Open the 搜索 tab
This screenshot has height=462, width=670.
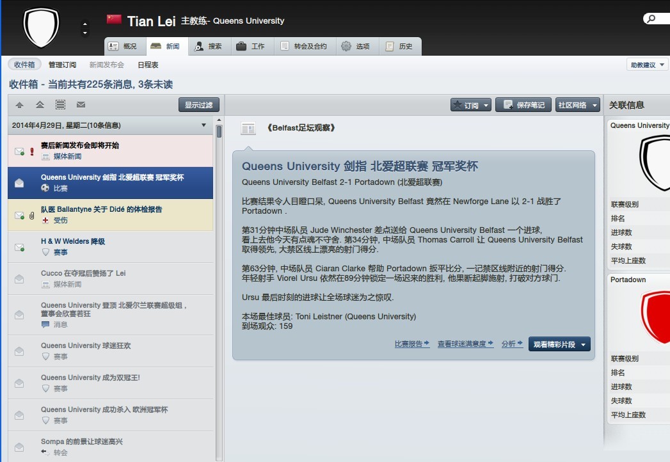coord(208,46)
